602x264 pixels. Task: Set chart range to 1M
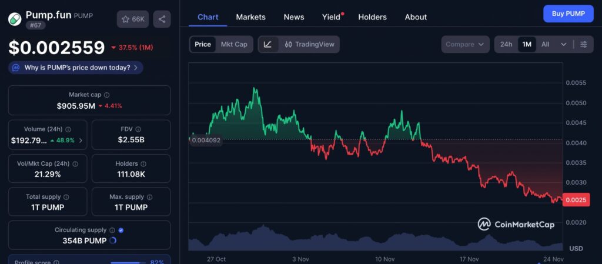527,45
